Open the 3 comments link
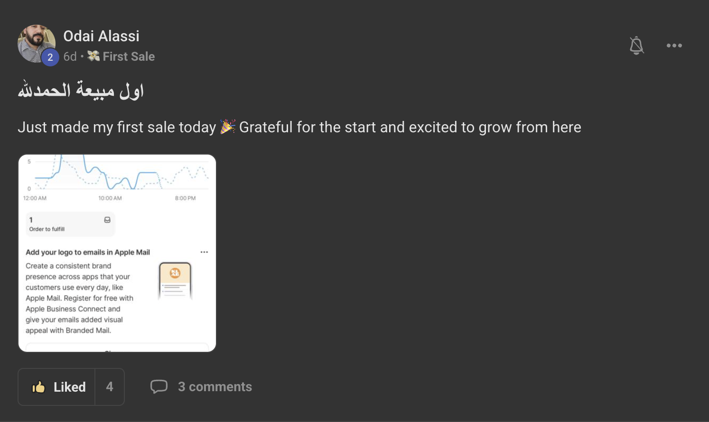Viewport: 709px width, 422px height. pyautogui.click(x=215, y=387)
